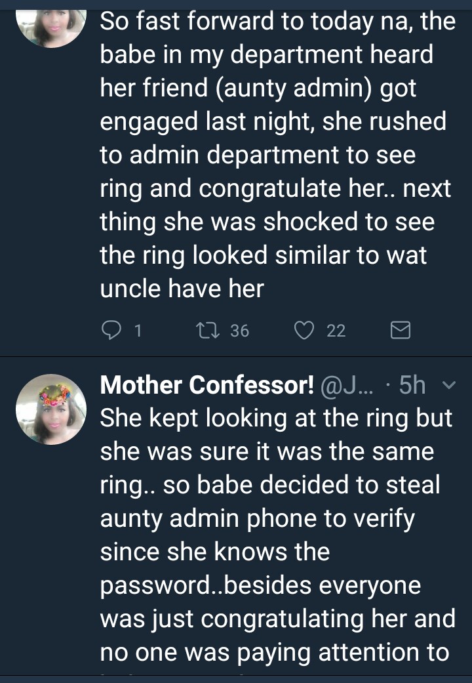Tap the text "engaged last night, she rushed"
The width and height of the screenshot is (472, 683).
pos(273,122)
